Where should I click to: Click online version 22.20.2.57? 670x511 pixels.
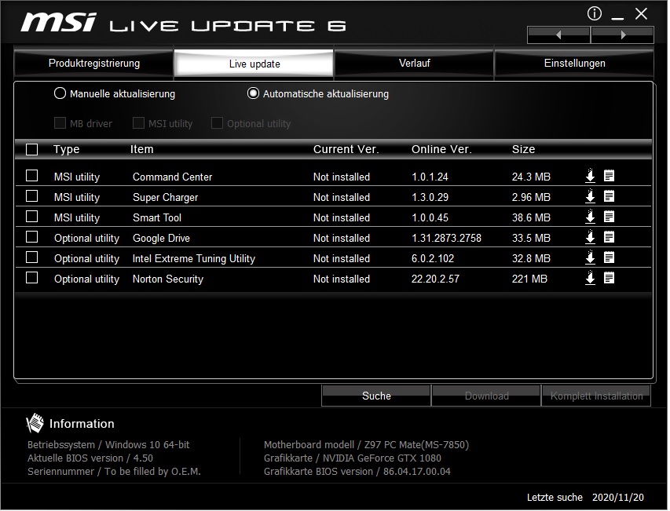click(x=436, y=279)
